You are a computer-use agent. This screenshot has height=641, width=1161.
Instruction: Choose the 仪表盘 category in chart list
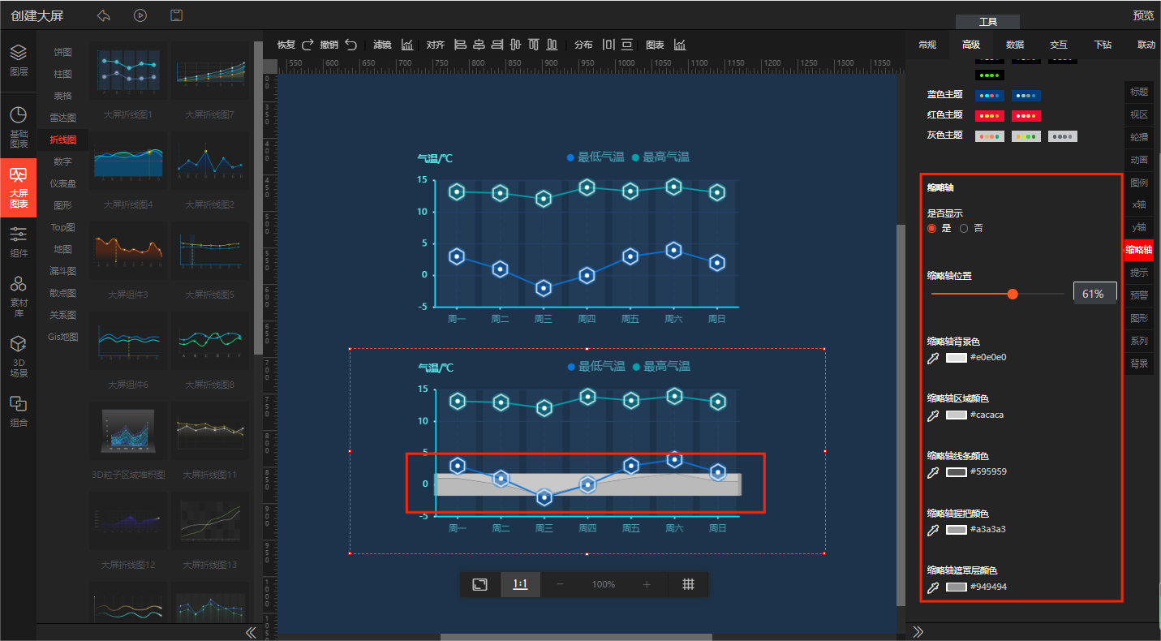point(62,184)
